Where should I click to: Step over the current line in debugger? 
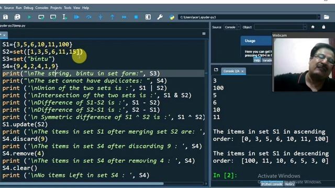88,17
